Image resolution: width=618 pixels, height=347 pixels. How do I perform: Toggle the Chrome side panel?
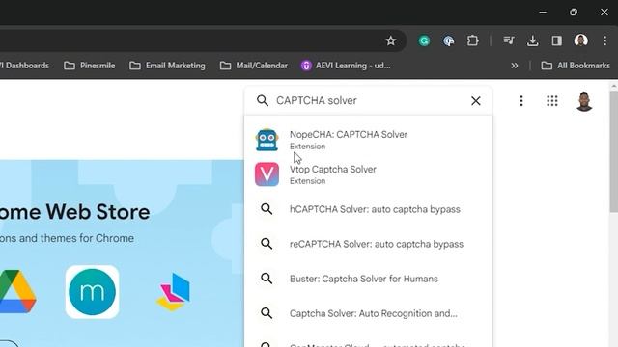click(556, 40)
